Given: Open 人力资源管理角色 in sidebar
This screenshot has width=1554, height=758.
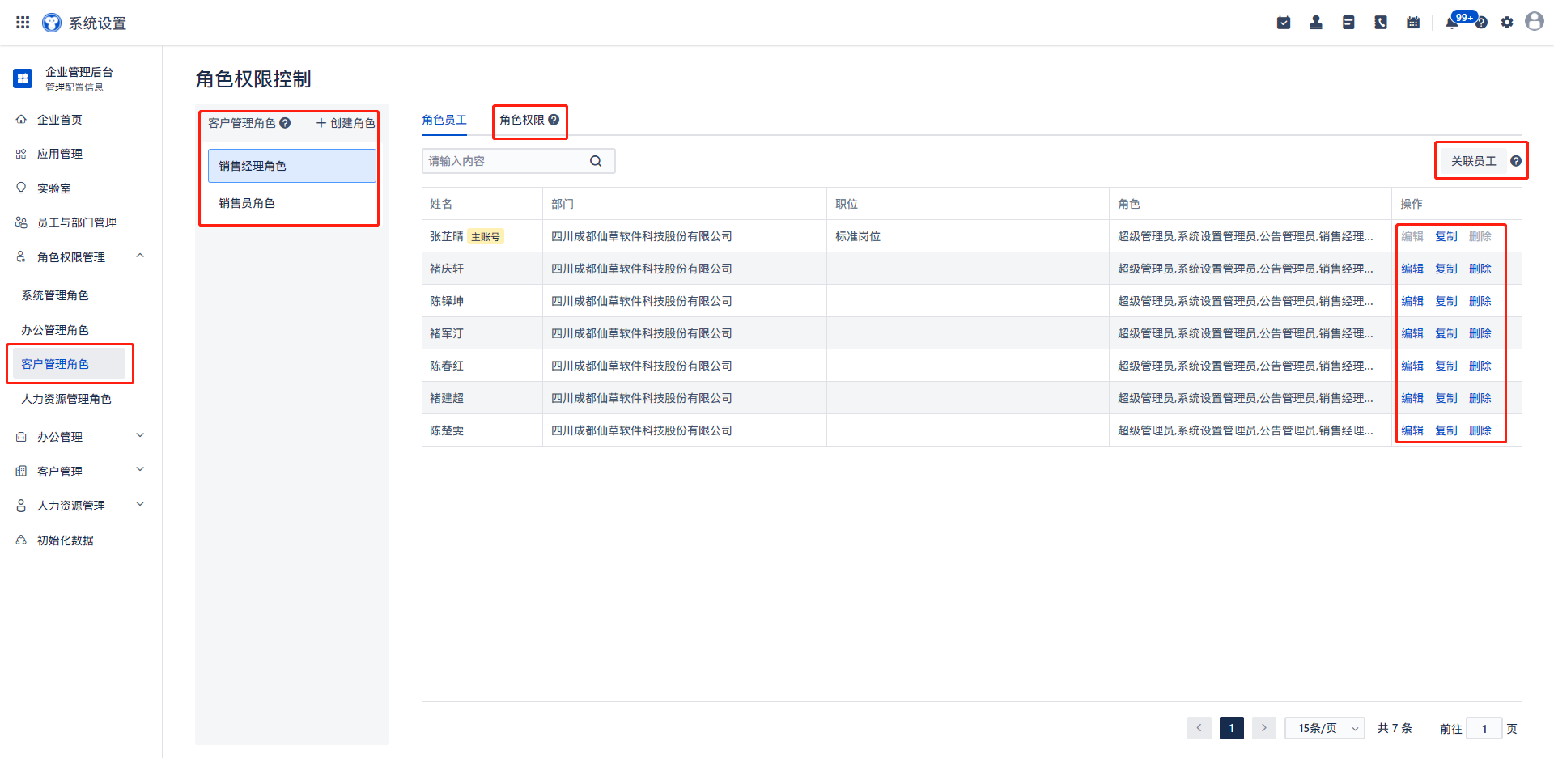Looking at the screenshot, I should pos(66,399).
